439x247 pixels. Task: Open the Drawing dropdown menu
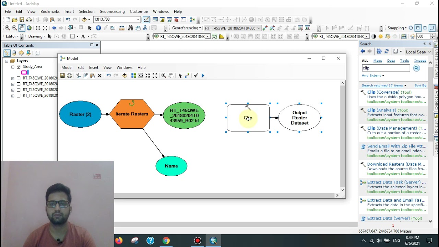coord(36,36)
